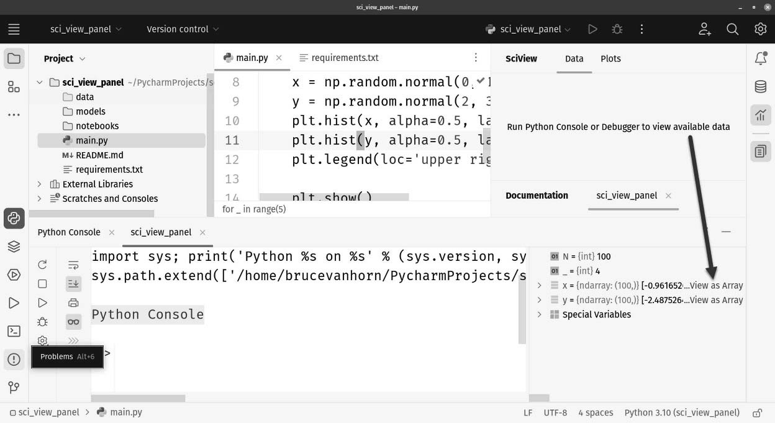The width and height of the screenshot is (775, 423).
Task: Expand Special Variables
Action: tap(540, 315)
